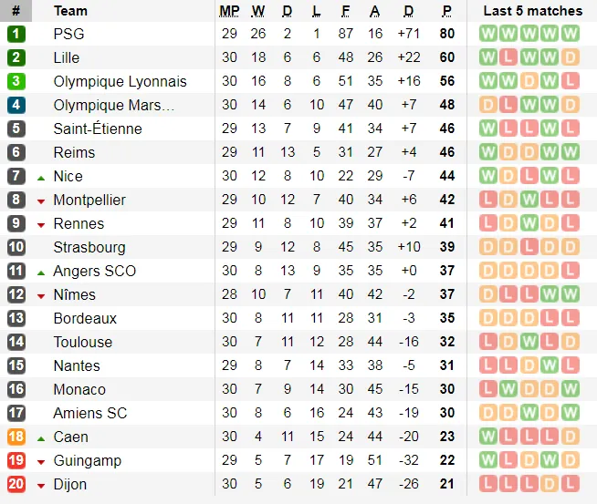Click the green up arrow beside Angers SCO

(x=41, y=271)
